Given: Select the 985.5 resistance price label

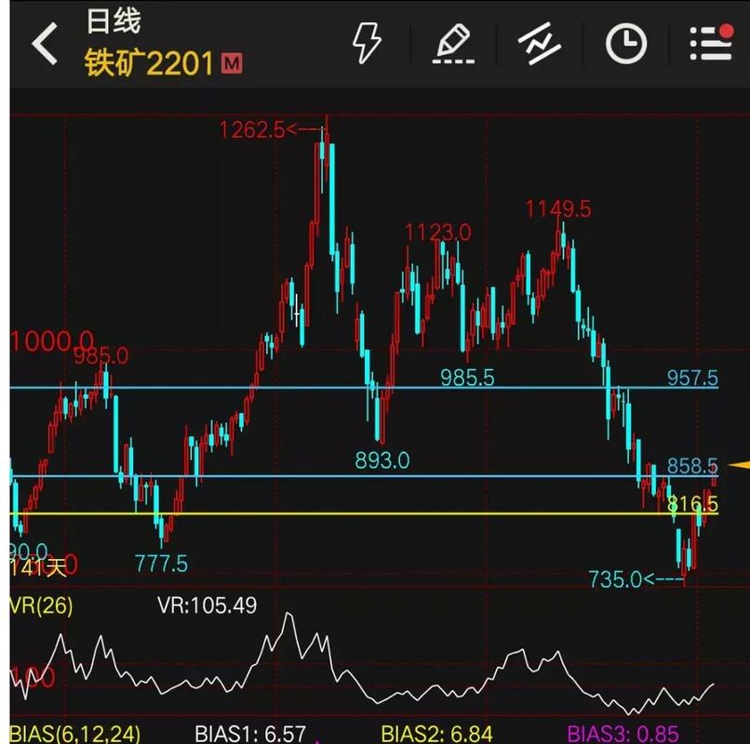Looking at the screenshot, I should point(469,379).
